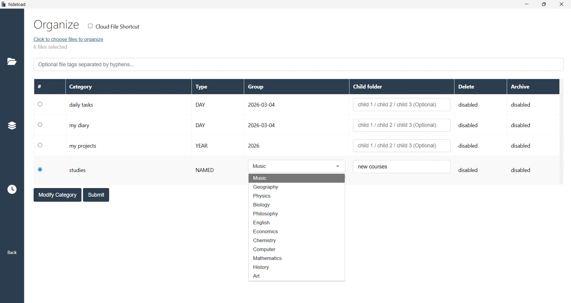Click the Archive column header
This screenshot has width=571, height=303.
click(533, 87)
